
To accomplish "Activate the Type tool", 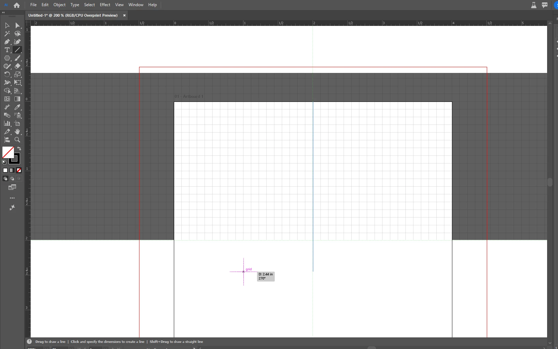I will coord(7,50).
